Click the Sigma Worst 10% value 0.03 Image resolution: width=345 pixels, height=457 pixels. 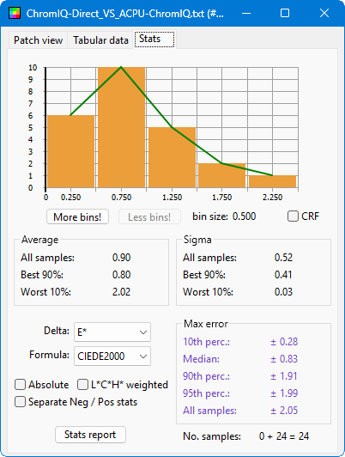coord(283,292)
